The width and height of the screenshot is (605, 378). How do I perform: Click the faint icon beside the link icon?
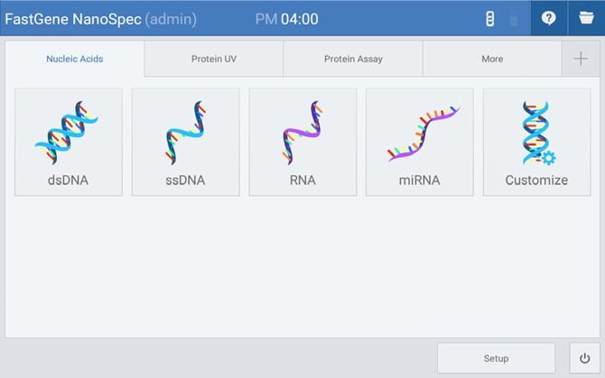coord(514,19)
